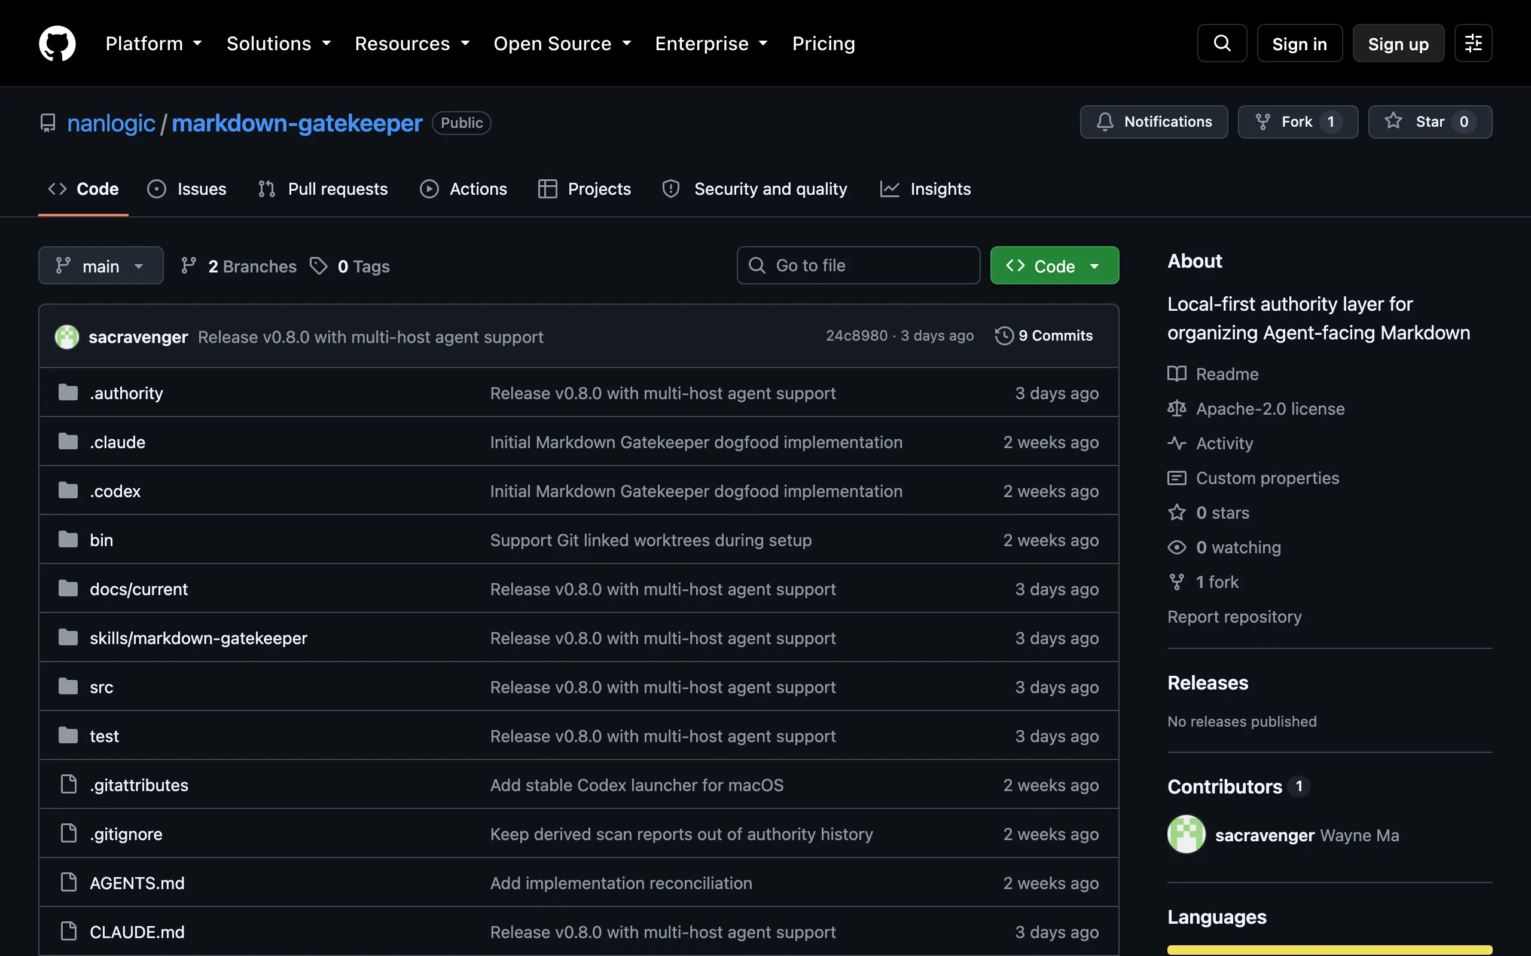Open the GitHub homepage logo
Screen dimensions: 1531x956
pos(57,44)
